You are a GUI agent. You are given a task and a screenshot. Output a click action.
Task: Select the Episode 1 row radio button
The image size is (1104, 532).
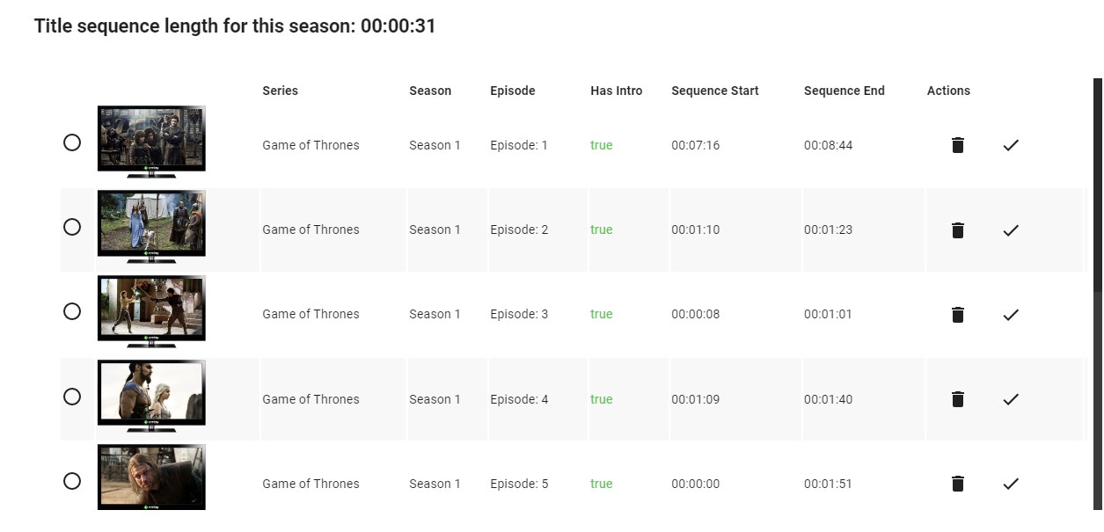tap(72, 142)
